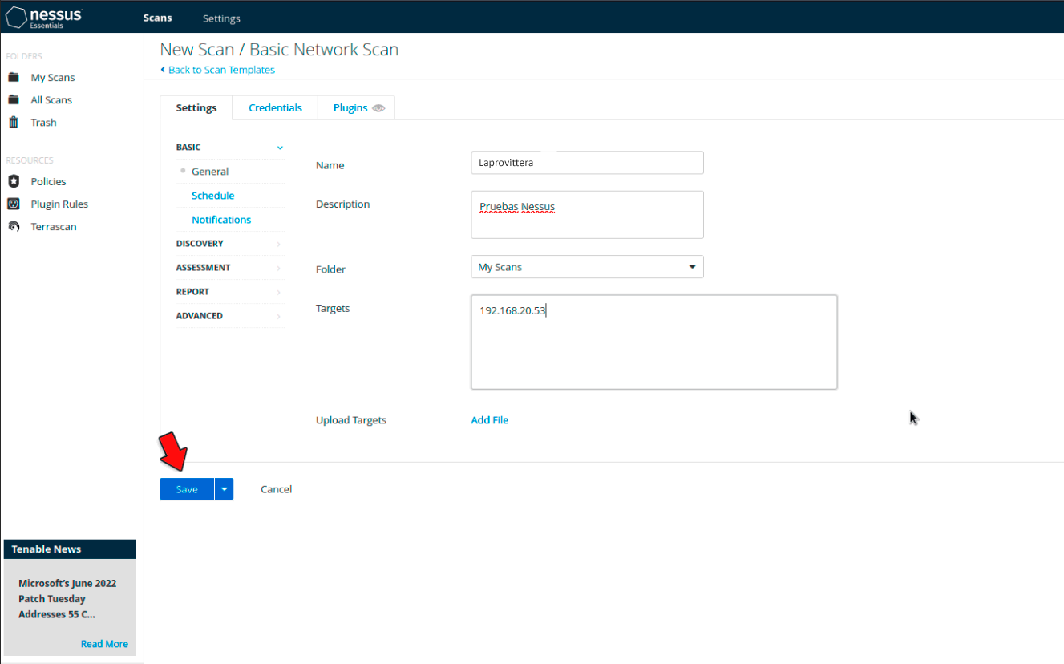Switch to the Credentials tab
The height and width of the screenshot is (664, 1064).
(x=275, y=107)
